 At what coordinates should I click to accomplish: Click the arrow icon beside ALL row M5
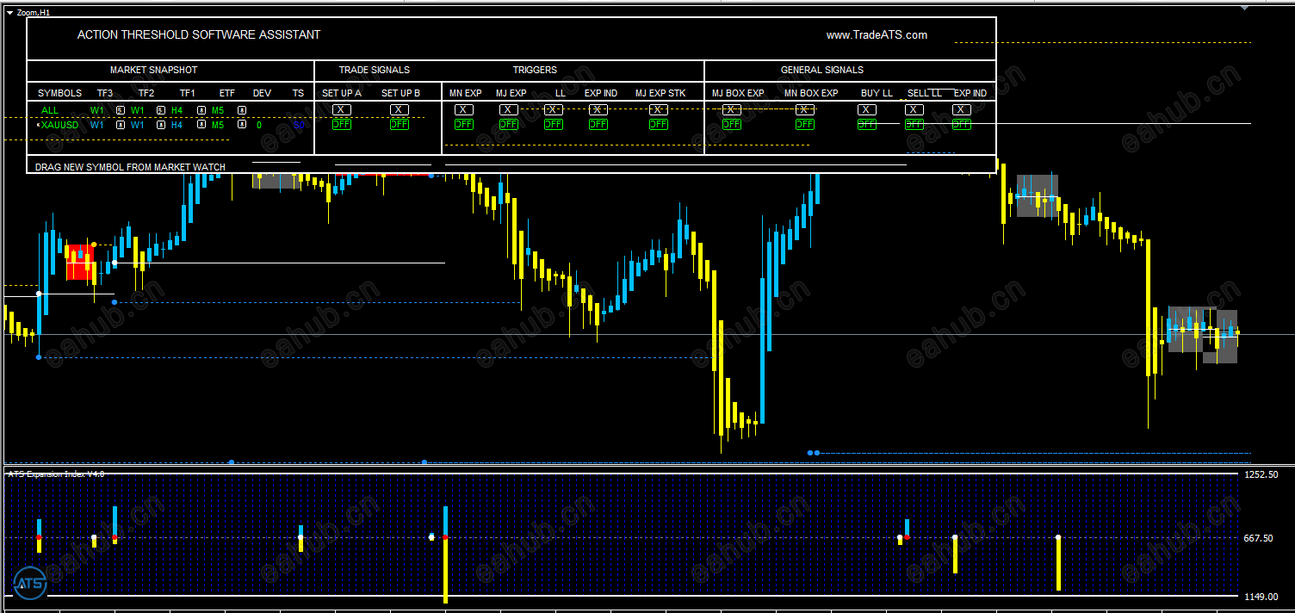(x=242, y=110)
